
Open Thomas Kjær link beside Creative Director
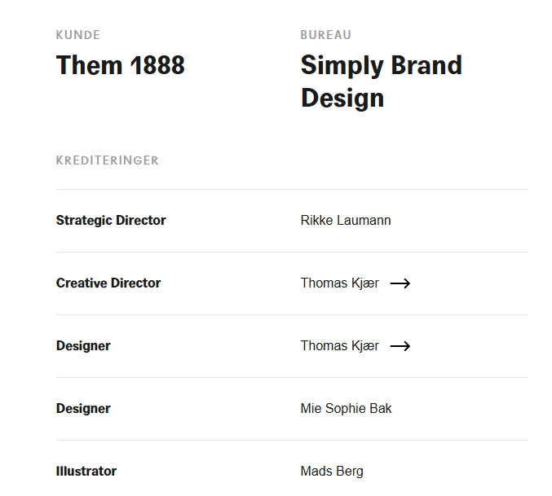(x=339, y=283)
